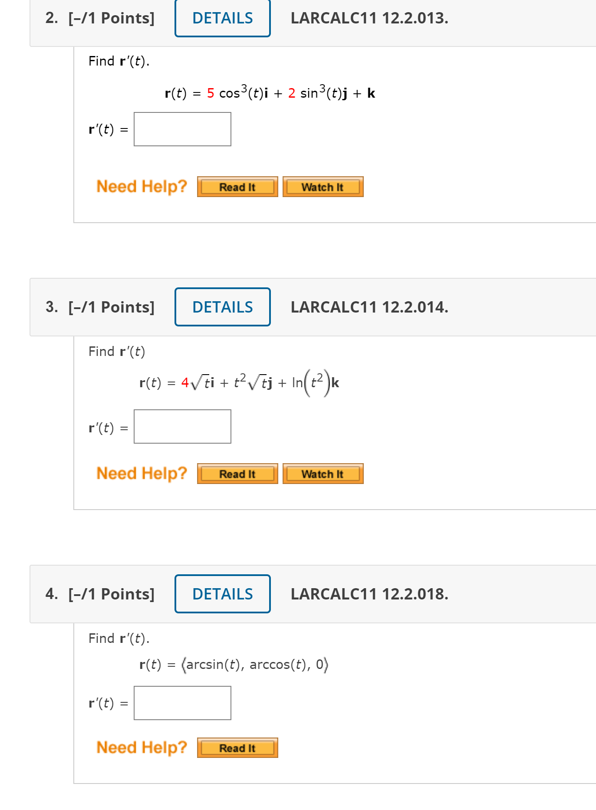Click problem title LARCALC11 12.2.014
This screenshot has width=596, height=810.
369,307
